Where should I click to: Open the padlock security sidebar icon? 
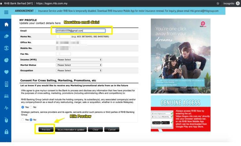6,132
